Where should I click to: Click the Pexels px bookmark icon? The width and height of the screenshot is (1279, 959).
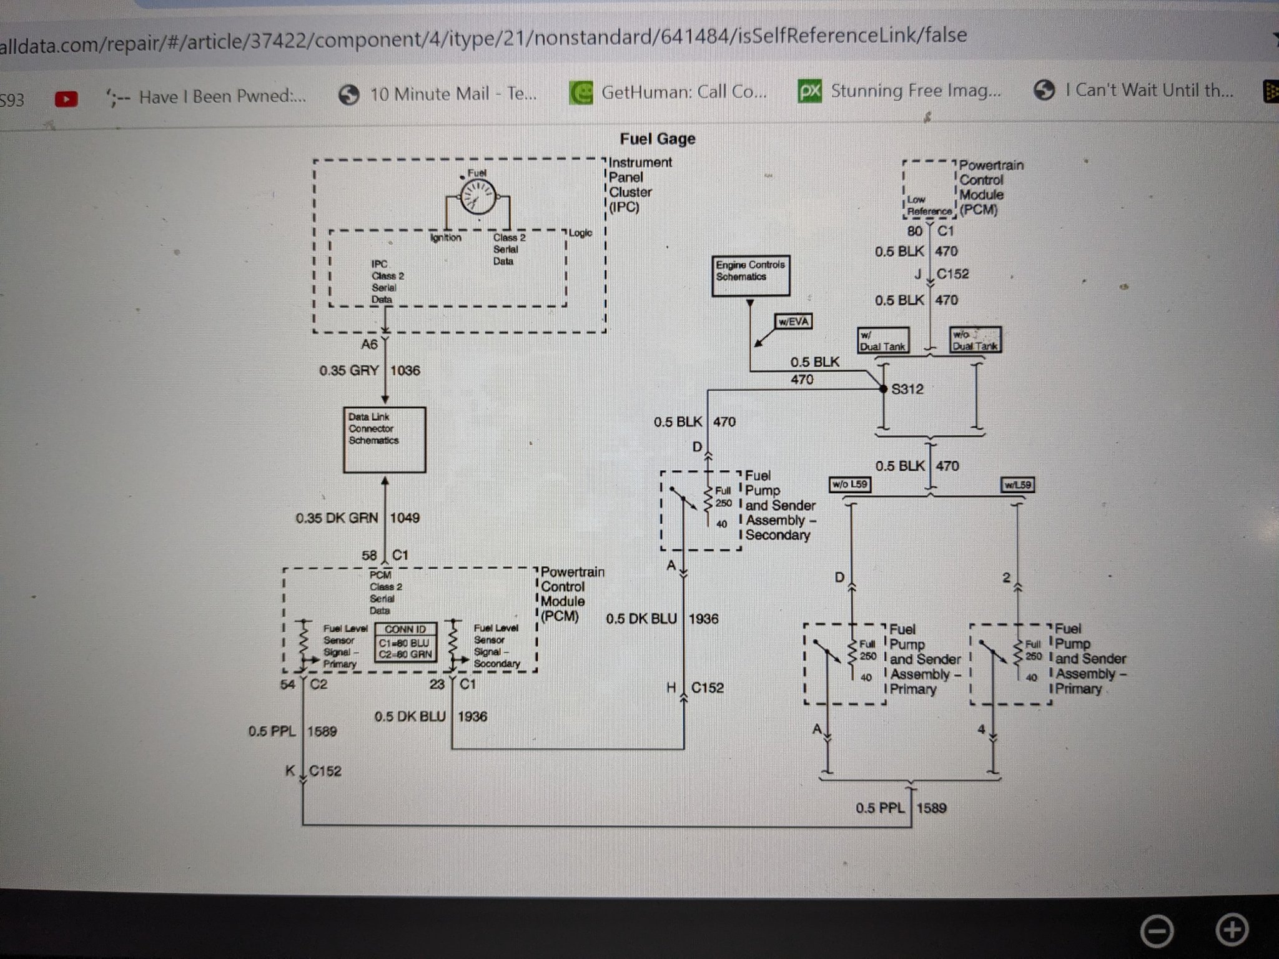[x=810, y=91]
